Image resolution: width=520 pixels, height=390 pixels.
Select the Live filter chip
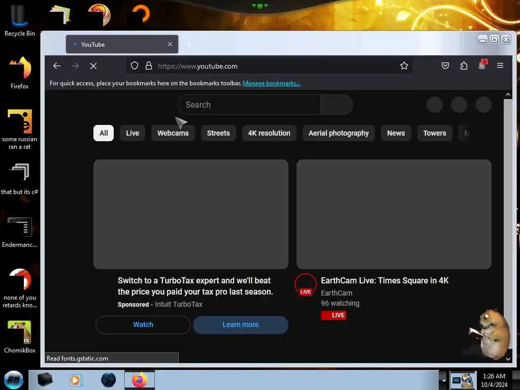pos(133,133)
